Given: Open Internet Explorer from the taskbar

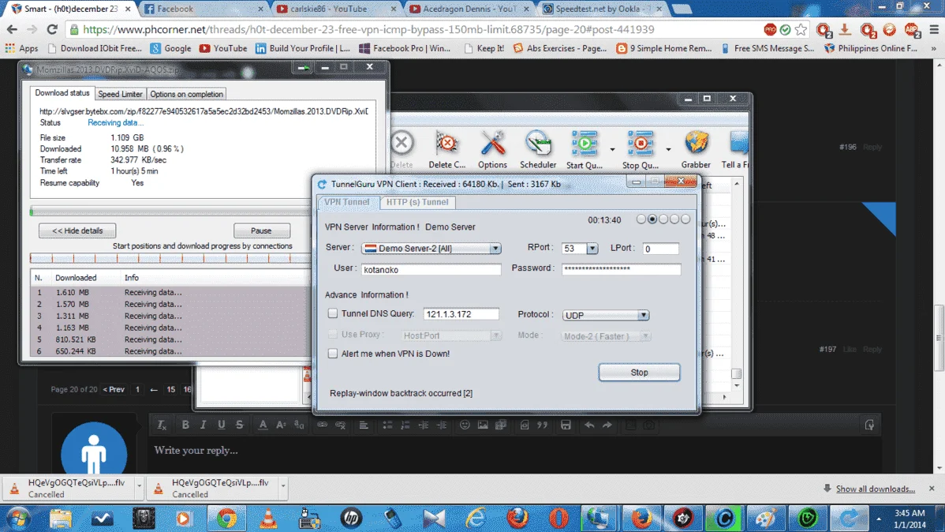Looking at the screenshot, I should tap(476, 518).
